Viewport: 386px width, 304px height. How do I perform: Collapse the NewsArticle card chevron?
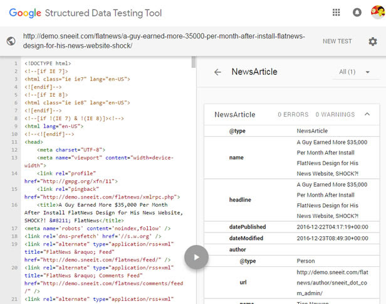[x=367, y=114]
